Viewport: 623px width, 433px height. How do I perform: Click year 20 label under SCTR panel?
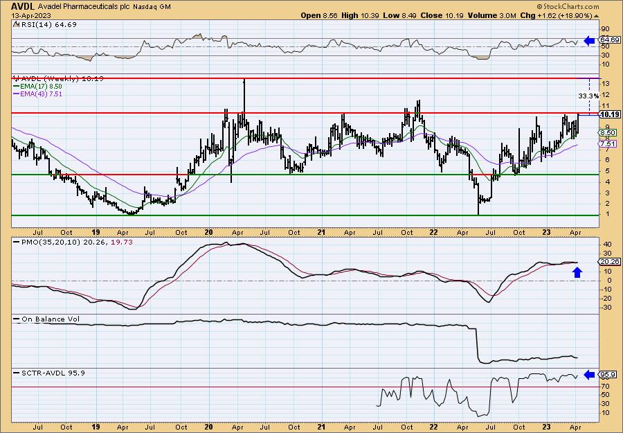tap(209, 427)
